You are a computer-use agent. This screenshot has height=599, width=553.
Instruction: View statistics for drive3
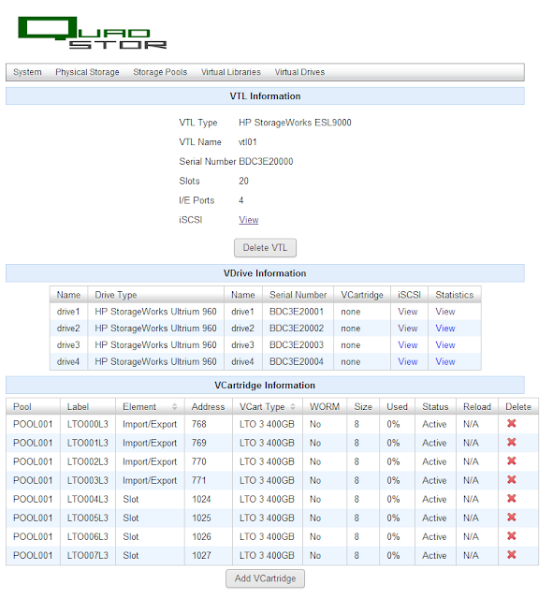[x=445, y=345]
